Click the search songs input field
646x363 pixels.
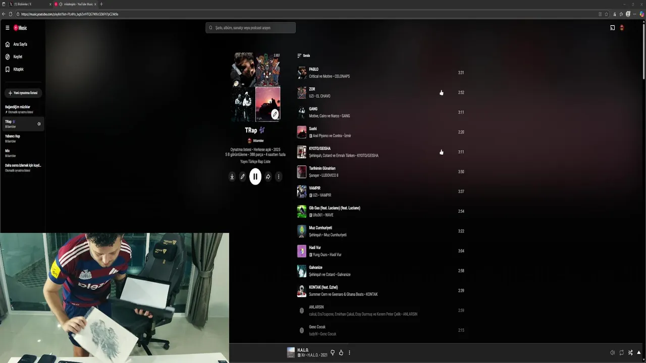click(250, 28)
